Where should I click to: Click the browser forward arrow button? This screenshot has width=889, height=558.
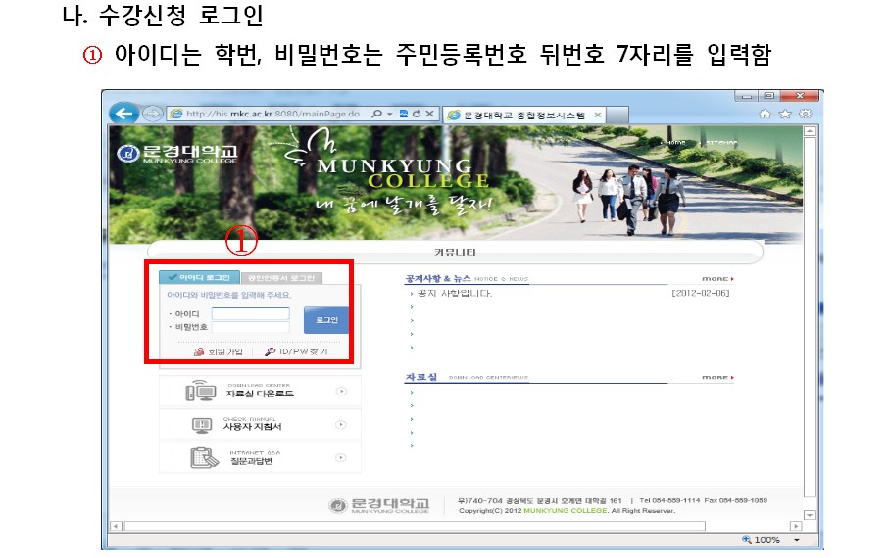[x=152, y=114]
